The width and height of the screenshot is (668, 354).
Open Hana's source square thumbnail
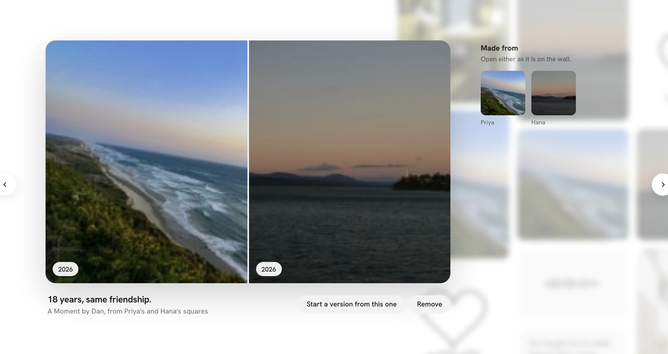554,93
